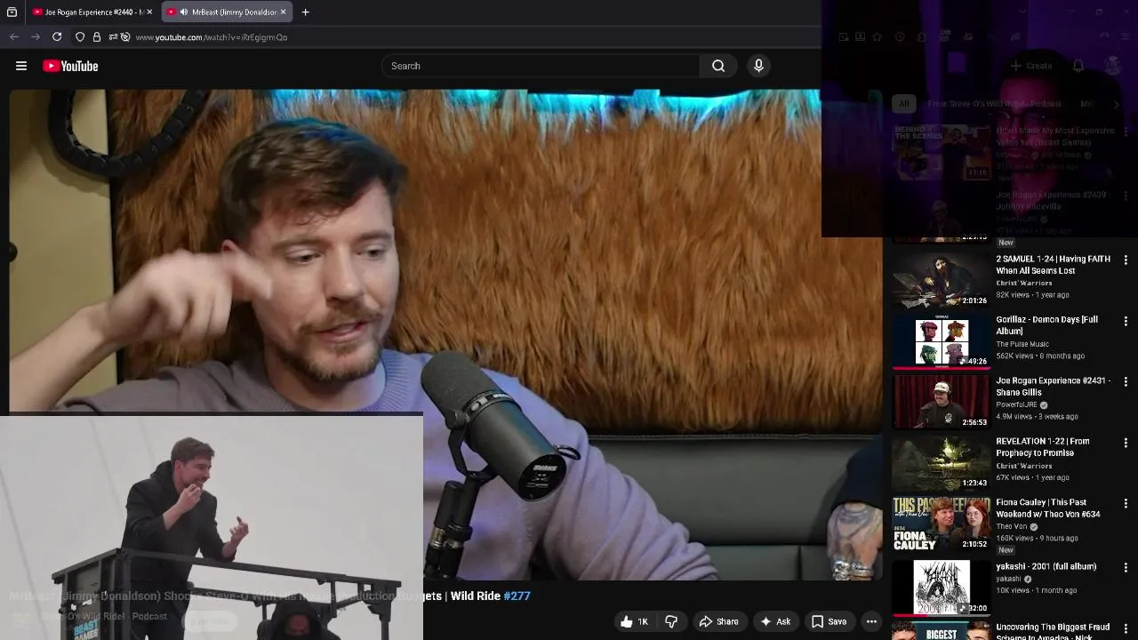This screenshot has width=1138, height=640.
Task: Open YouTube notifications bell
Action: coord(1078,66)
